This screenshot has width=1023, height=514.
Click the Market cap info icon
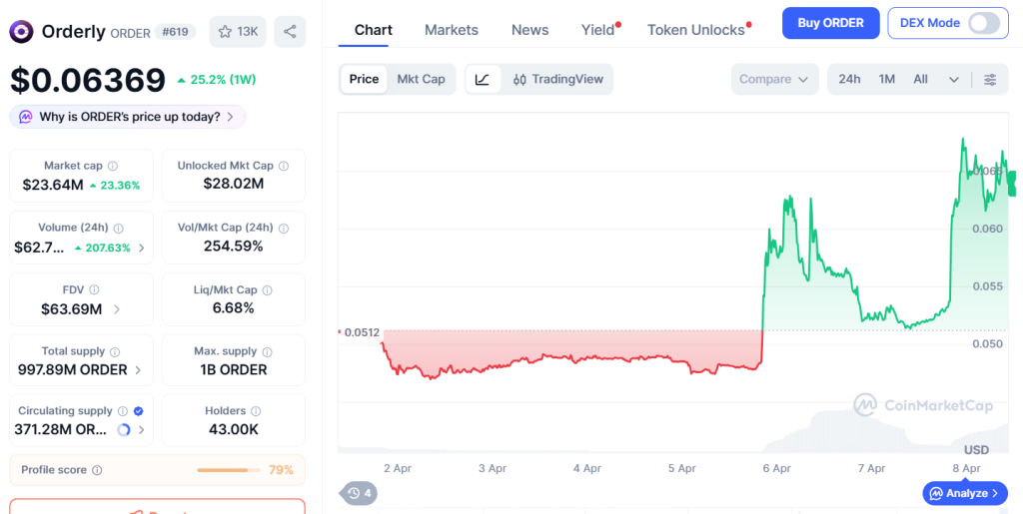click(x=113, y=166)
